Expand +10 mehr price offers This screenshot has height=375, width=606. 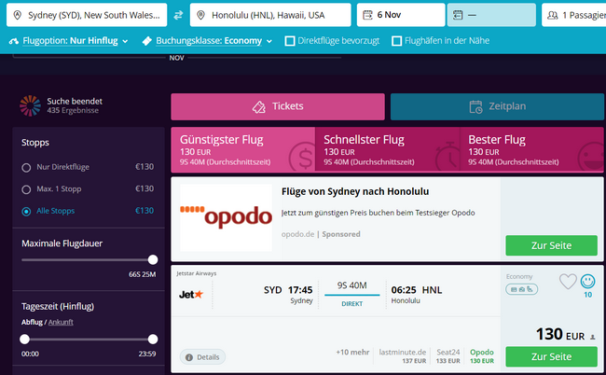coord(352,353)
